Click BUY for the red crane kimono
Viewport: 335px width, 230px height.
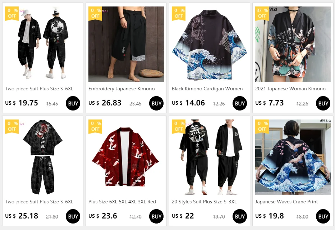[x=156, y=216]
